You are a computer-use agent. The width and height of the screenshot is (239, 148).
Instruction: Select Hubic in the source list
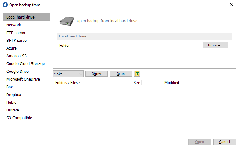[x=27, y=102]
